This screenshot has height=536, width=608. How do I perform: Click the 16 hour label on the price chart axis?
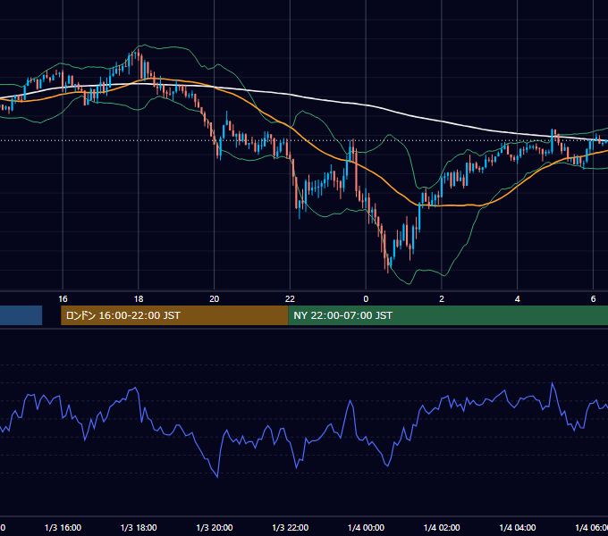point(63,299)
